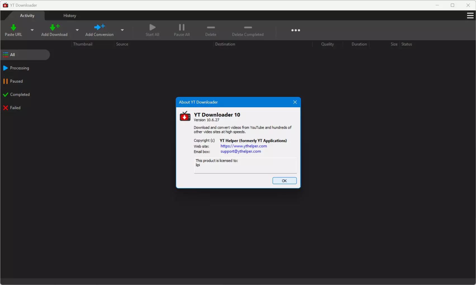Click the Start All play icon
Viewport: 476px width, 285px height.
152,27
